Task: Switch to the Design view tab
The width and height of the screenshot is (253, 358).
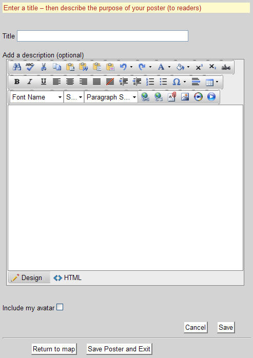Action: click(x=29, y=277)
